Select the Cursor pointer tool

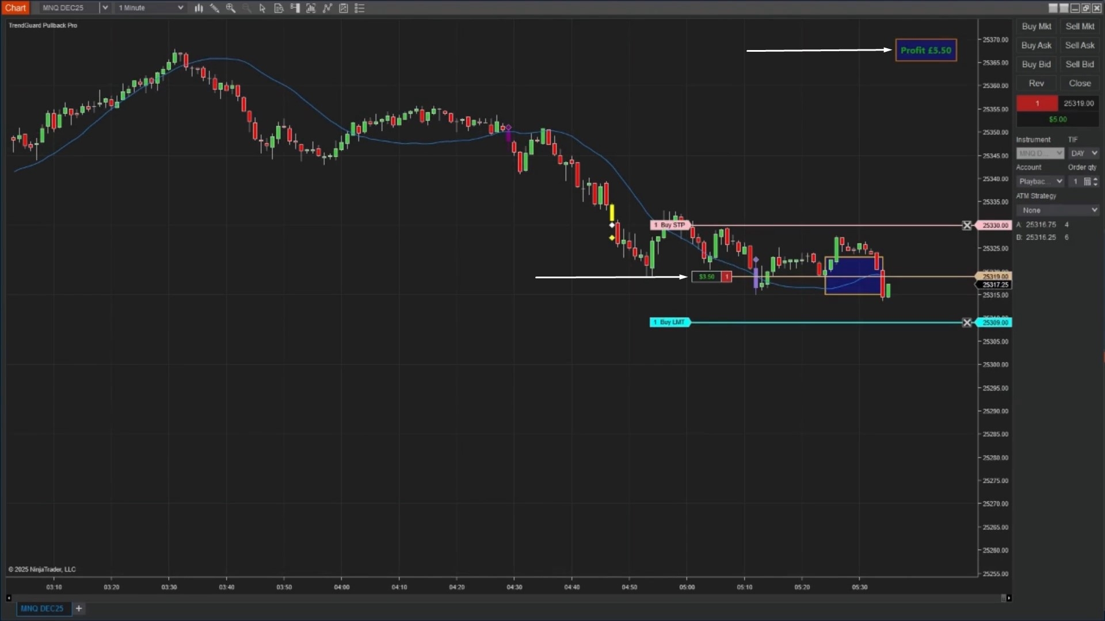[x=262, y=8]
